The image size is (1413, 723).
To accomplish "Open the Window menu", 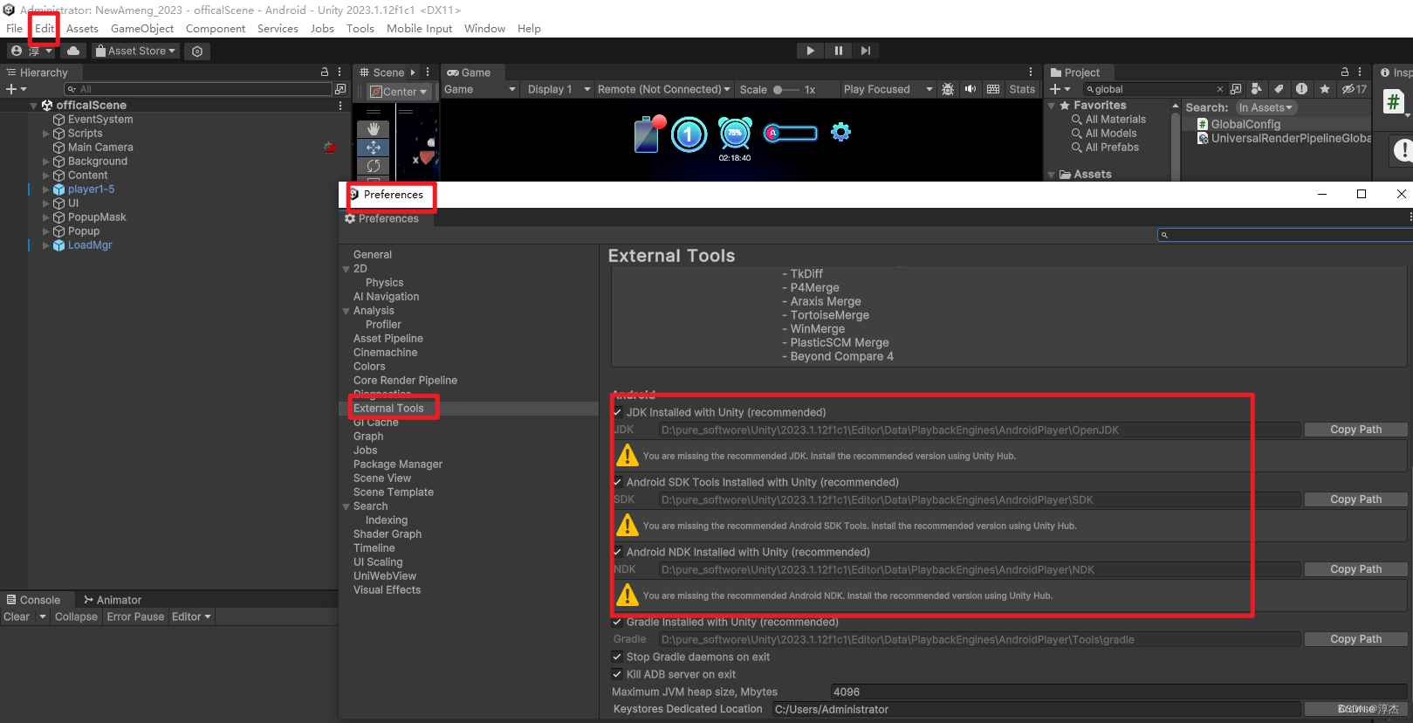I will pos(484,28).
